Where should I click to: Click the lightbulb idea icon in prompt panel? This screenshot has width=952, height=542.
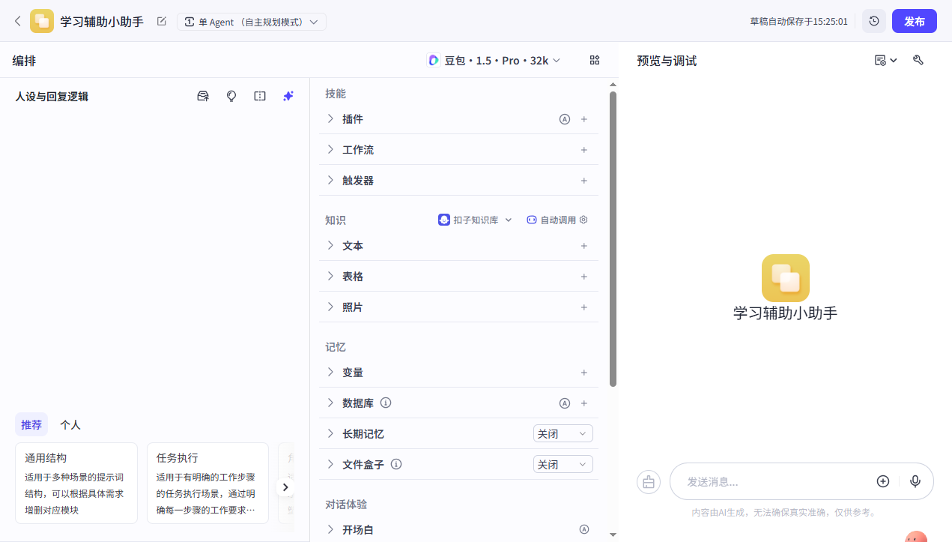tap(231, 96)
